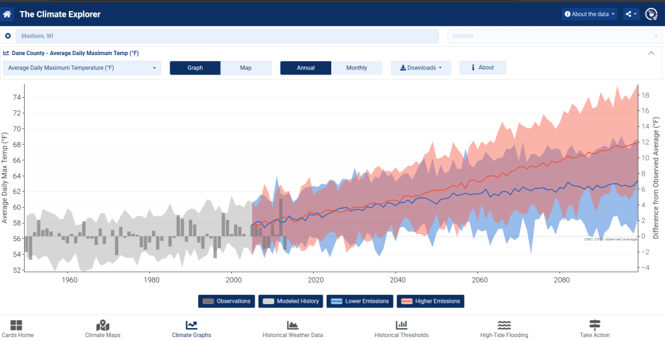Open the share menu icon
665x341 pixels.
tap(631, 14)
